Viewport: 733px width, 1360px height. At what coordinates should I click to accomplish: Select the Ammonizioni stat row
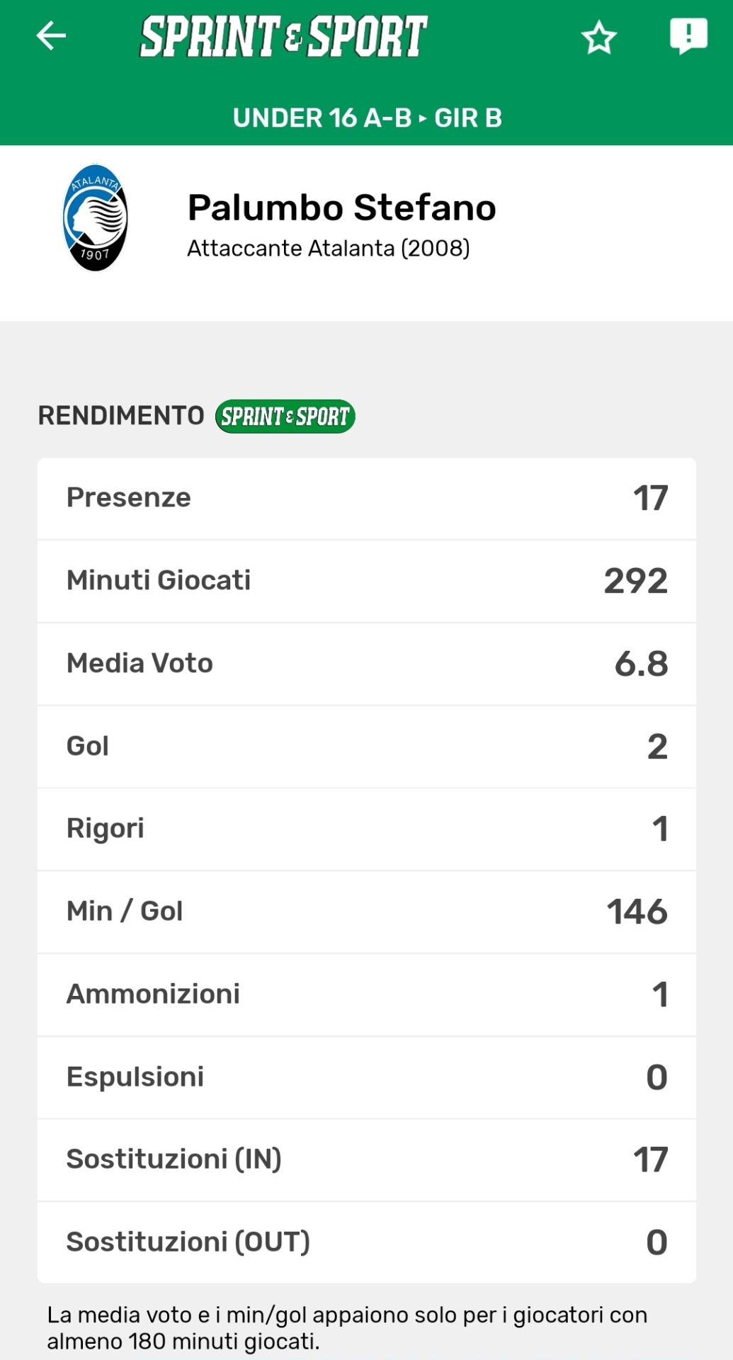(367, 994)
